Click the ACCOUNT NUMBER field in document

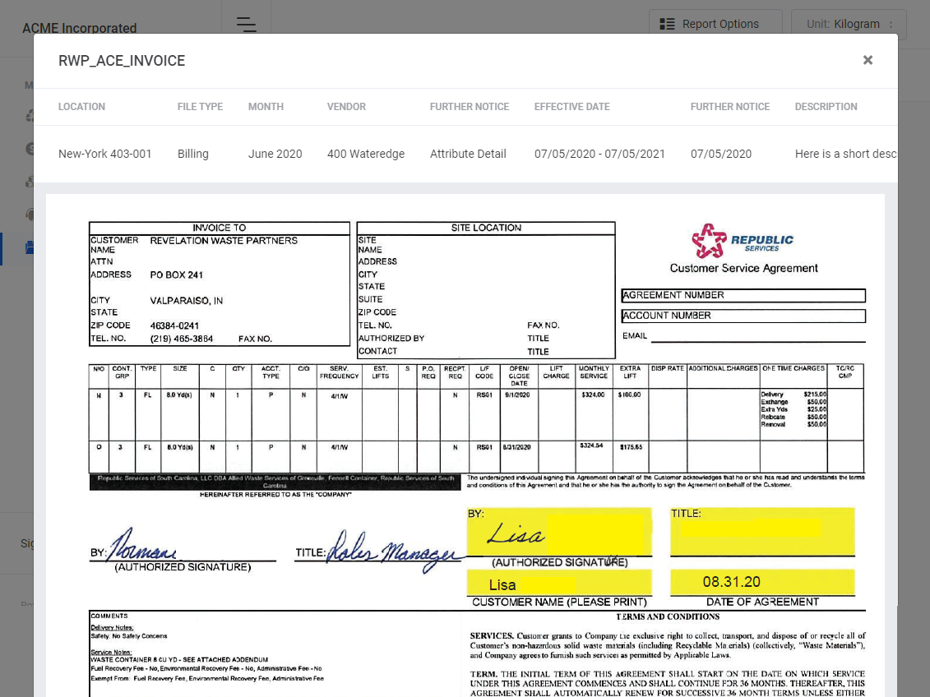(743, 316)
